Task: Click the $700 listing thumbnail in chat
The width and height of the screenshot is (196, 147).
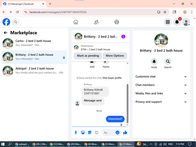Action: [76, 47]
